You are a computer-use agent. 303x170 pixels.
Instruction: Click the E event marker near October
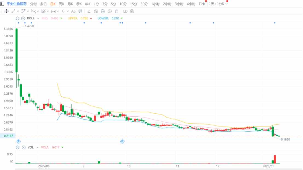(122, 142)
